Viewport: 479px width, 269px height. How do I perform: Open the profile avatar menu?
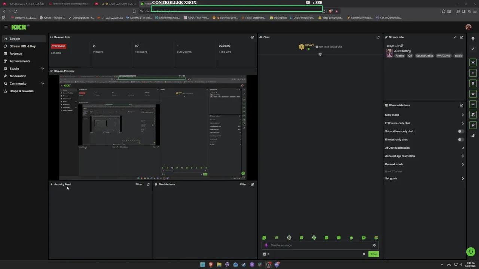tap(468, 27)
